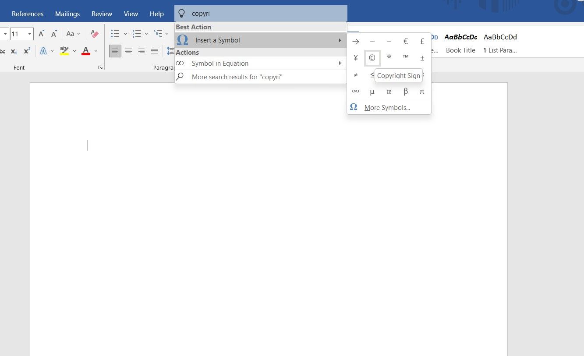Screen dimensions: 584x356
Task: Open the Mailings tab
Action: [x=67, y=14]
